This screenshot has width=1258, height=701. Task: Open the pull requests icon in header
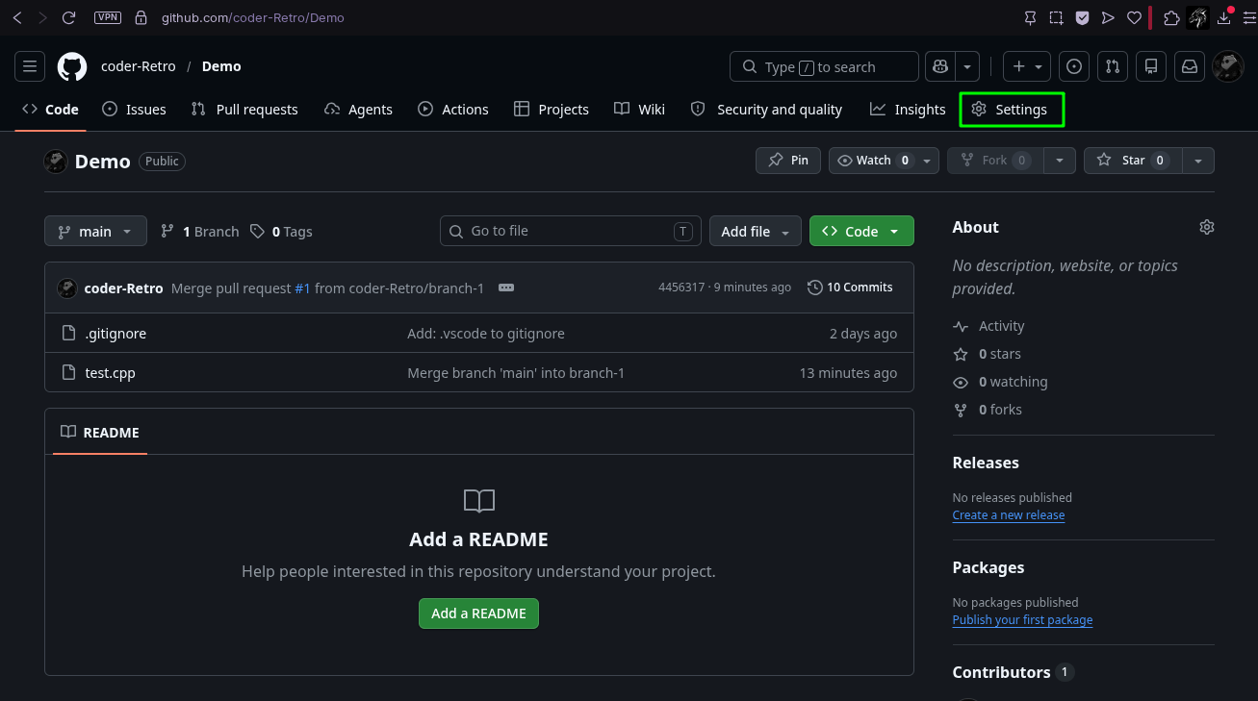(x=1113, y=66)
